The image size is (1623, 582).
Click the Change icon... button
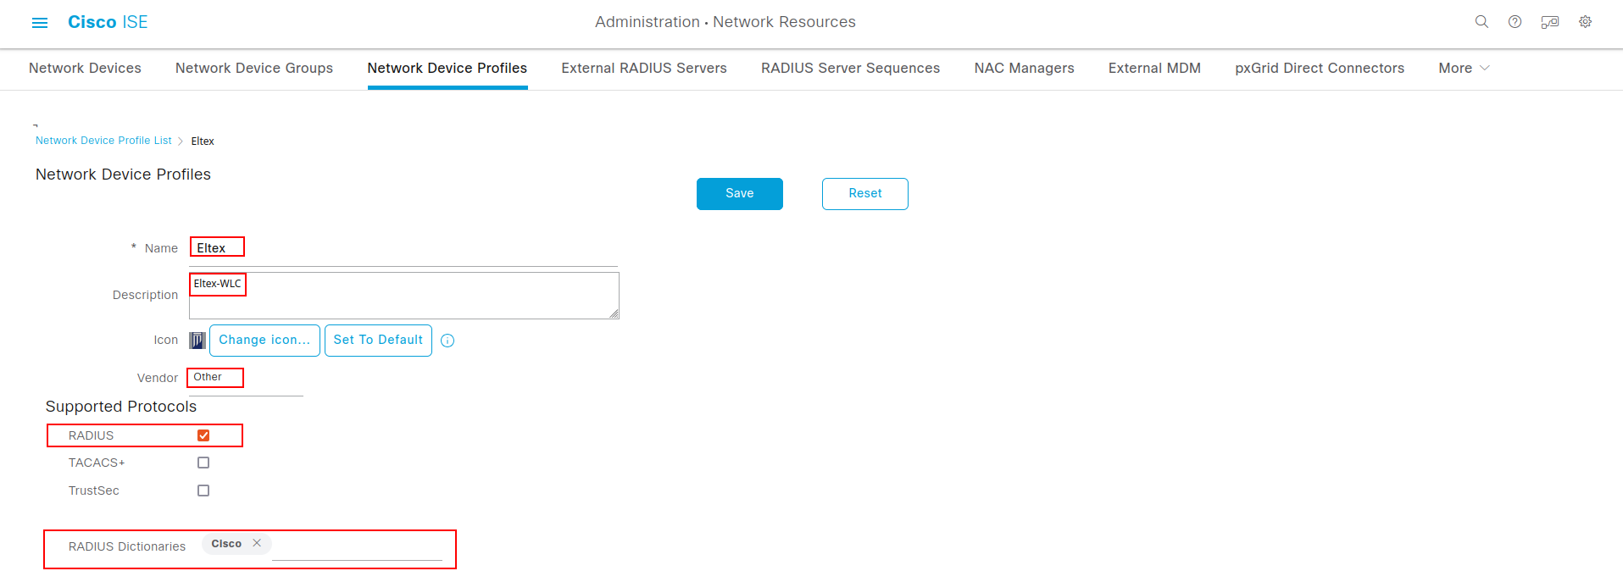coord(264,341)
